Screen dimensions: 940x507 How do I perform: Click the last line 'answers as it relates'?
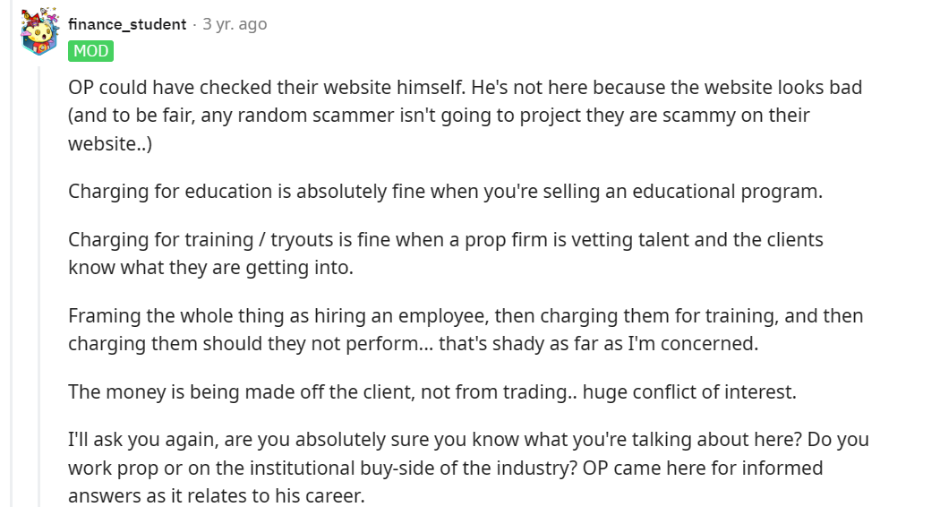217,495
